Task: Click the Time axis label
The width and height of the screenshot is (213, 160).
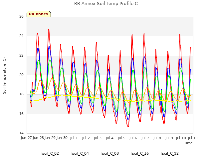Action: (188, 143)
